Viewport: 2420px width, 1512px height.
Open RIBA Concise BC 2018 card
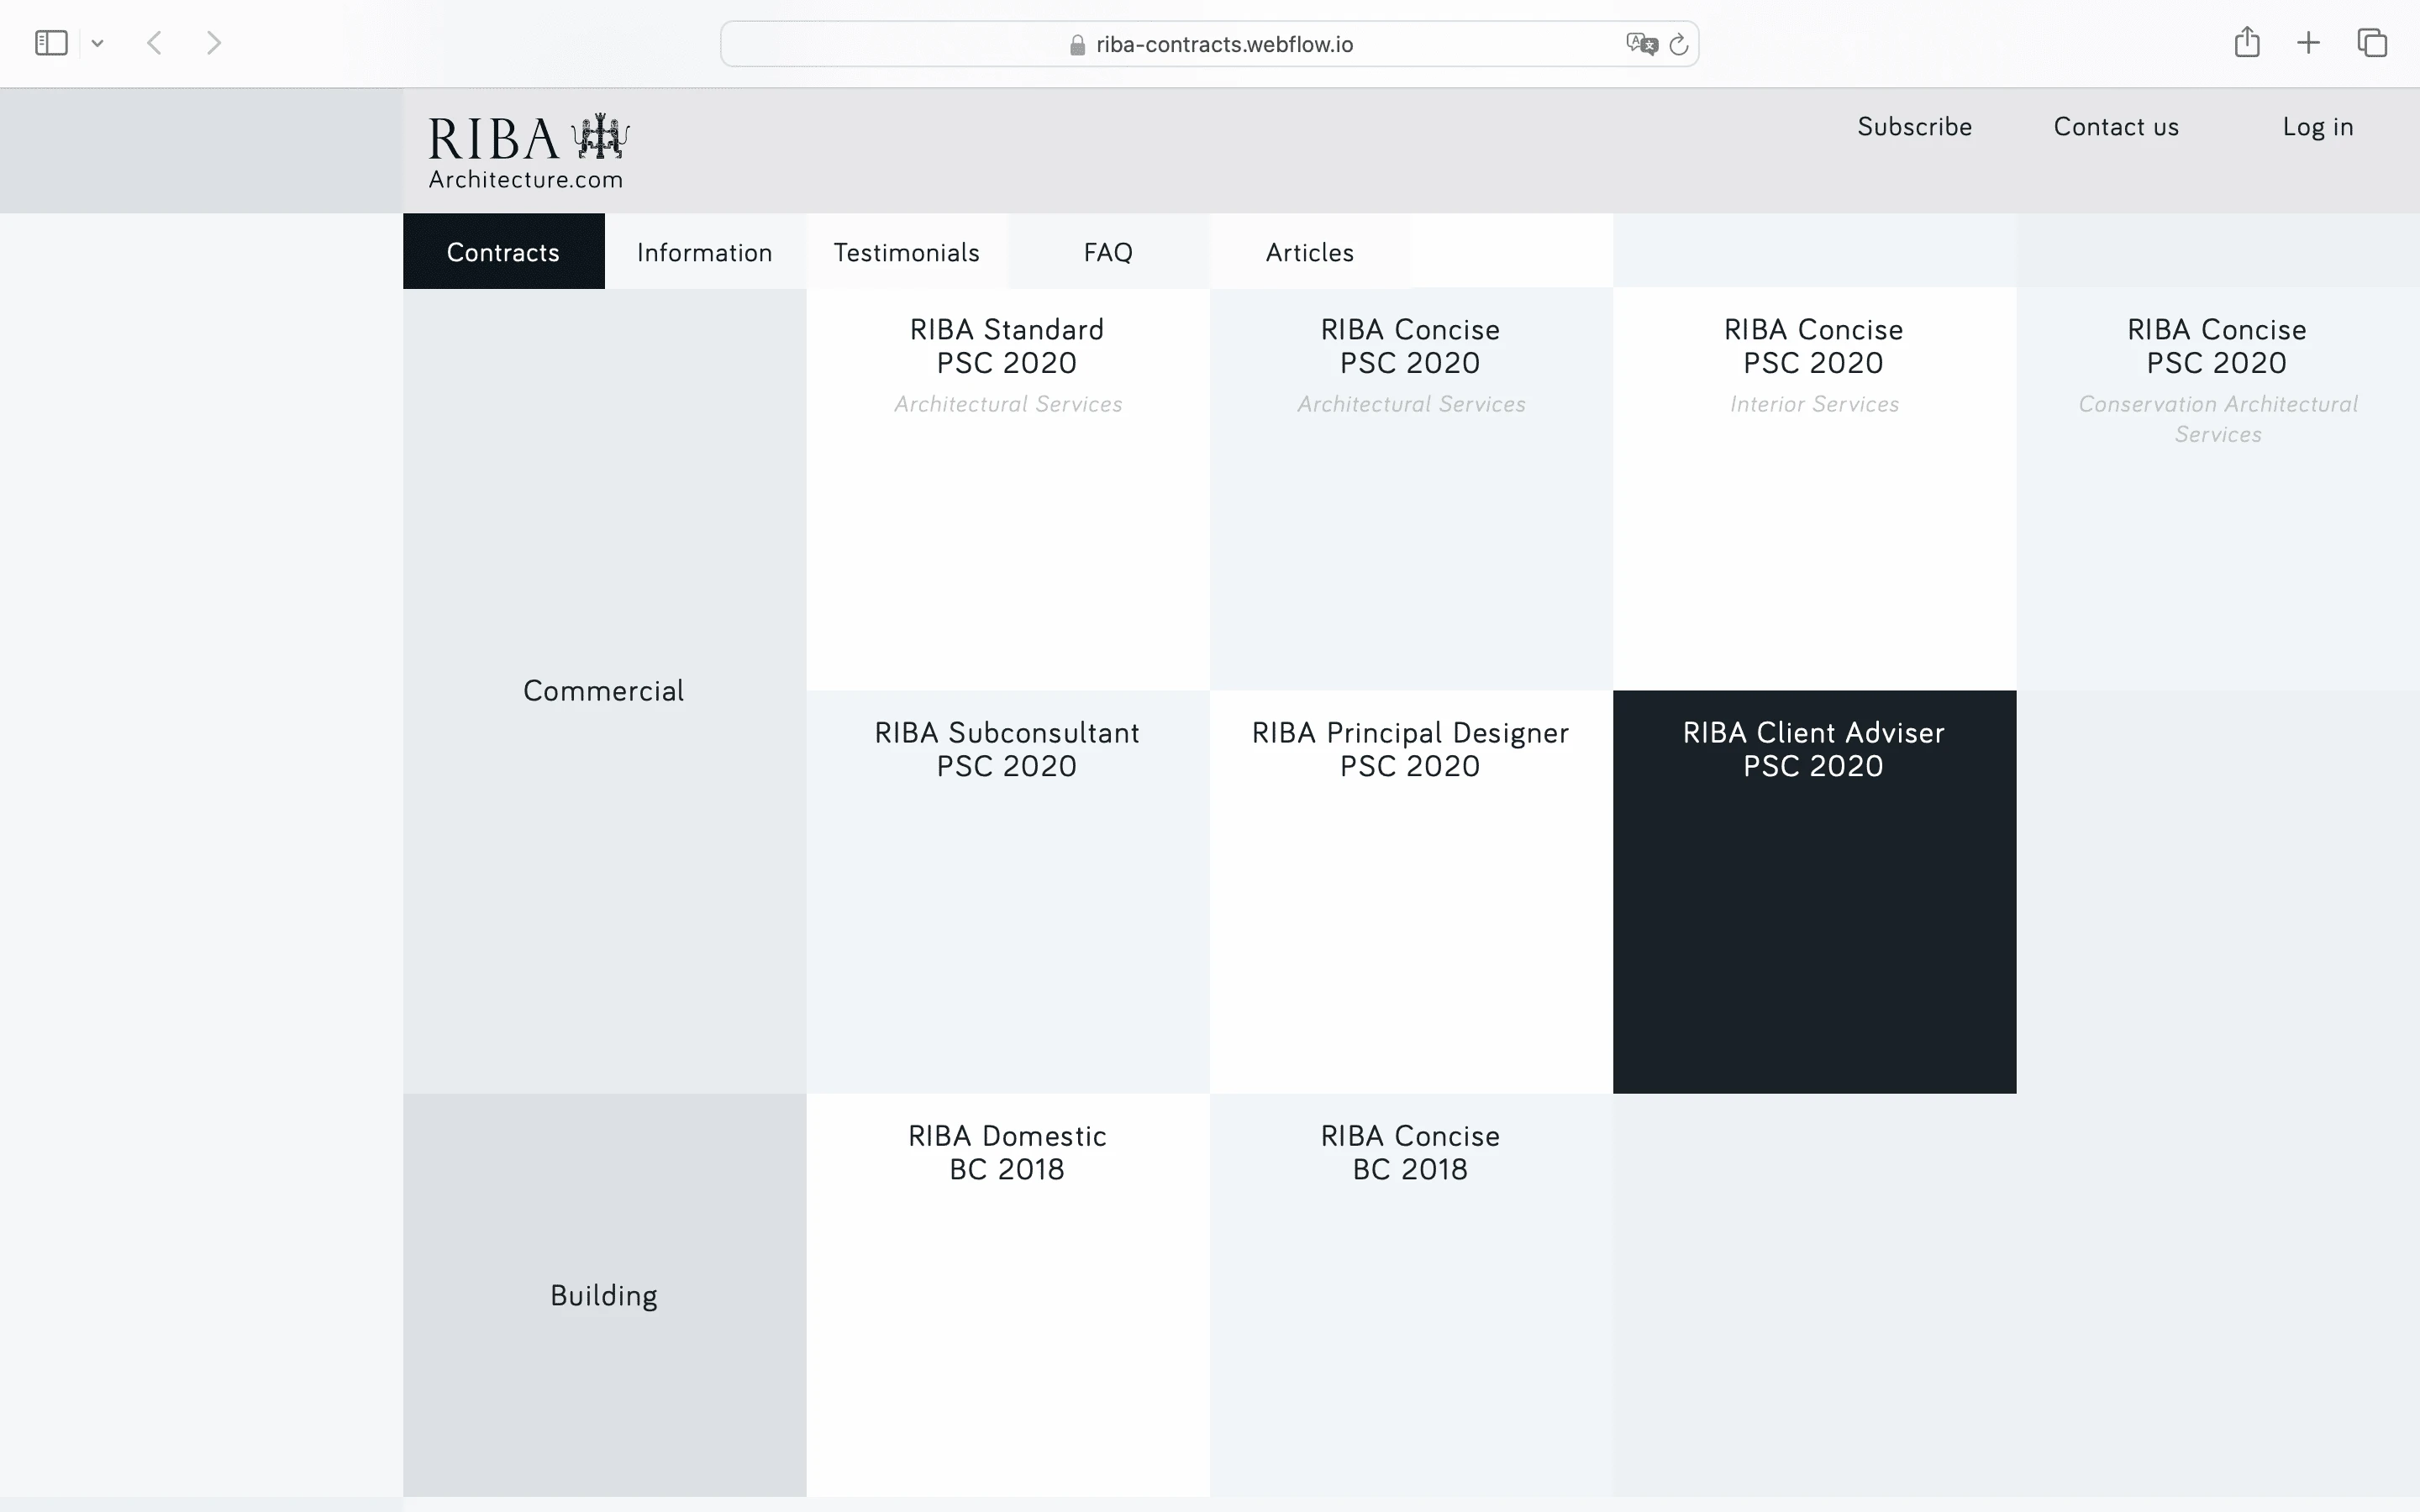coord(1411,1295)
